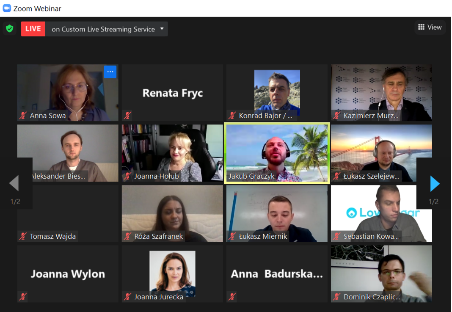Click Łukasz Miernik's muted microphone icon

point(232,237)
